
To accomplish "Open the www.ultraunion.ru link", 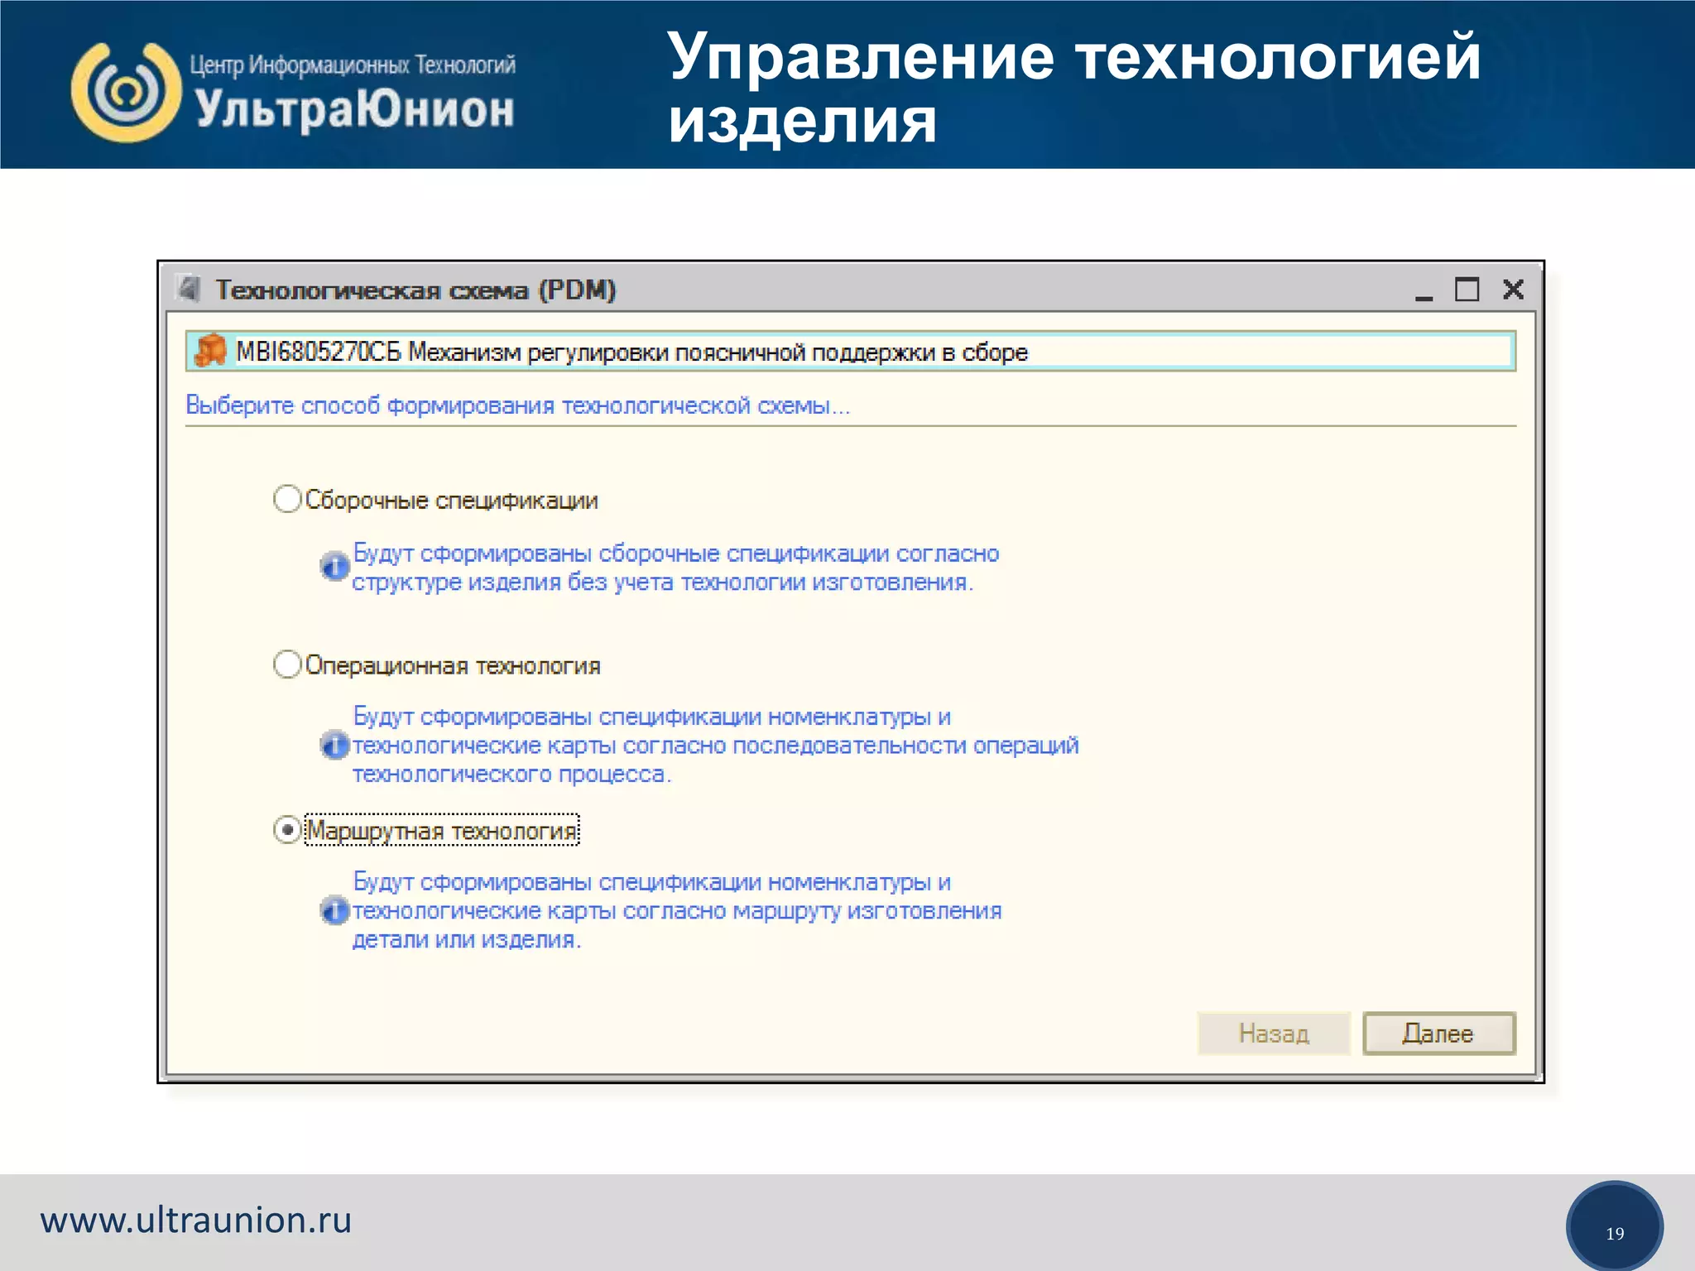I will pyautogui.click(x=196, y=1221).
